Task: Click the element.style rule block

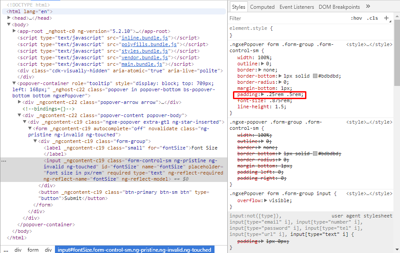Action: pos(310,32)
